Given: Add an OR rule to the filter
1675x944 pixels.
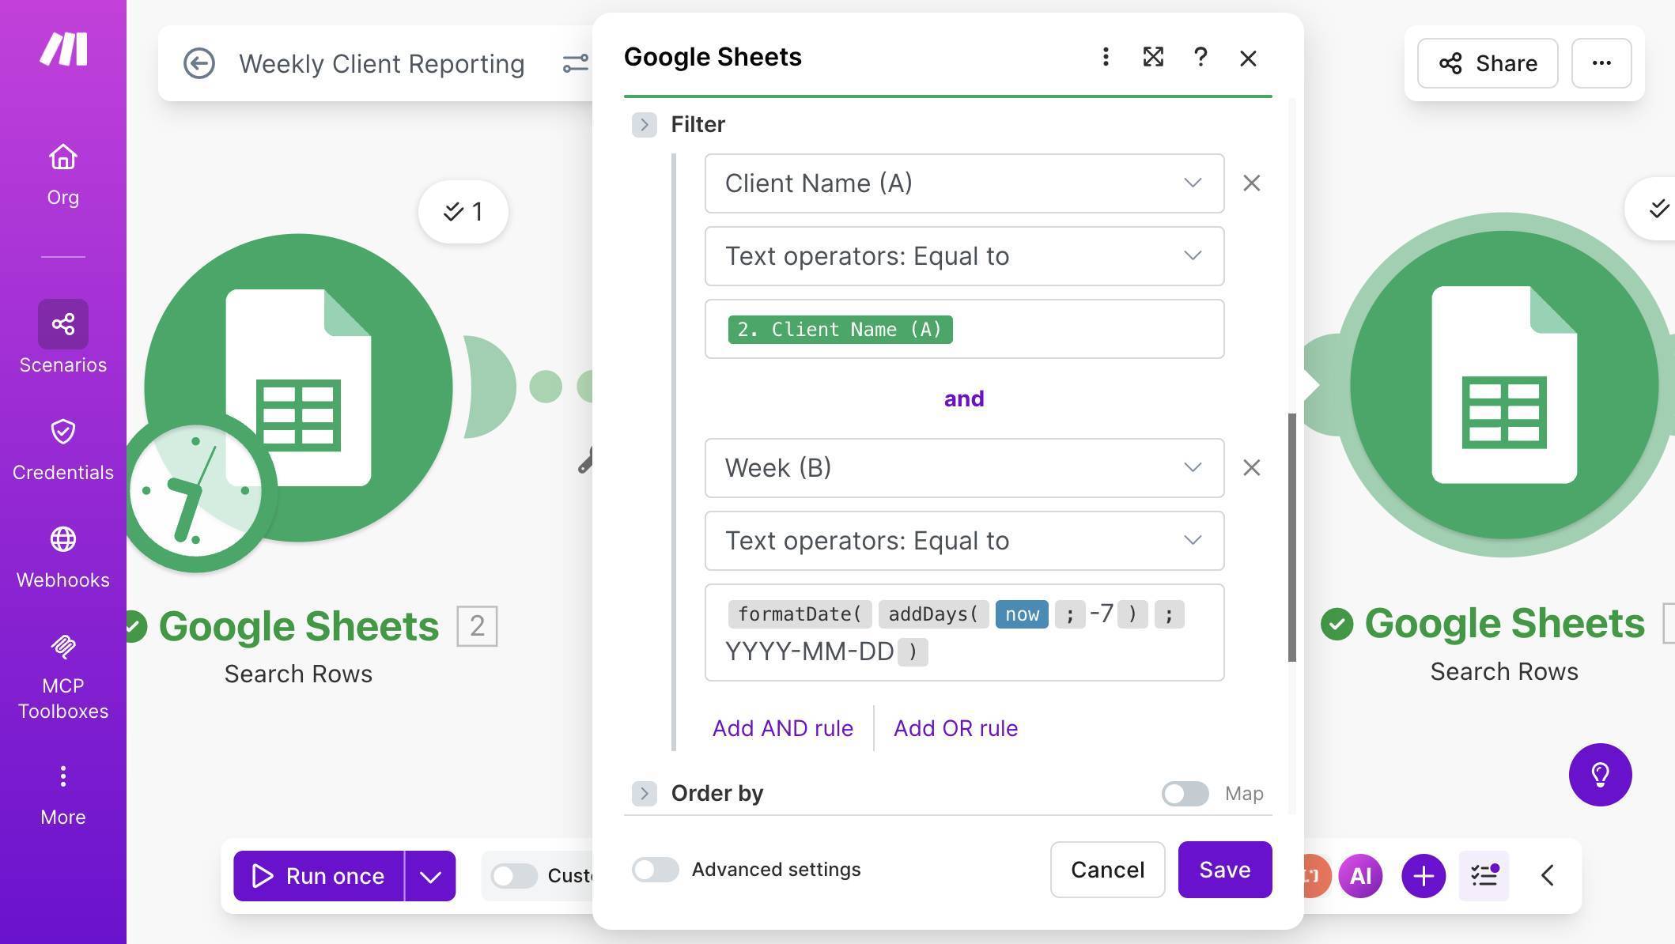Looking at the screenshot, I should click(x=955, y=727).
